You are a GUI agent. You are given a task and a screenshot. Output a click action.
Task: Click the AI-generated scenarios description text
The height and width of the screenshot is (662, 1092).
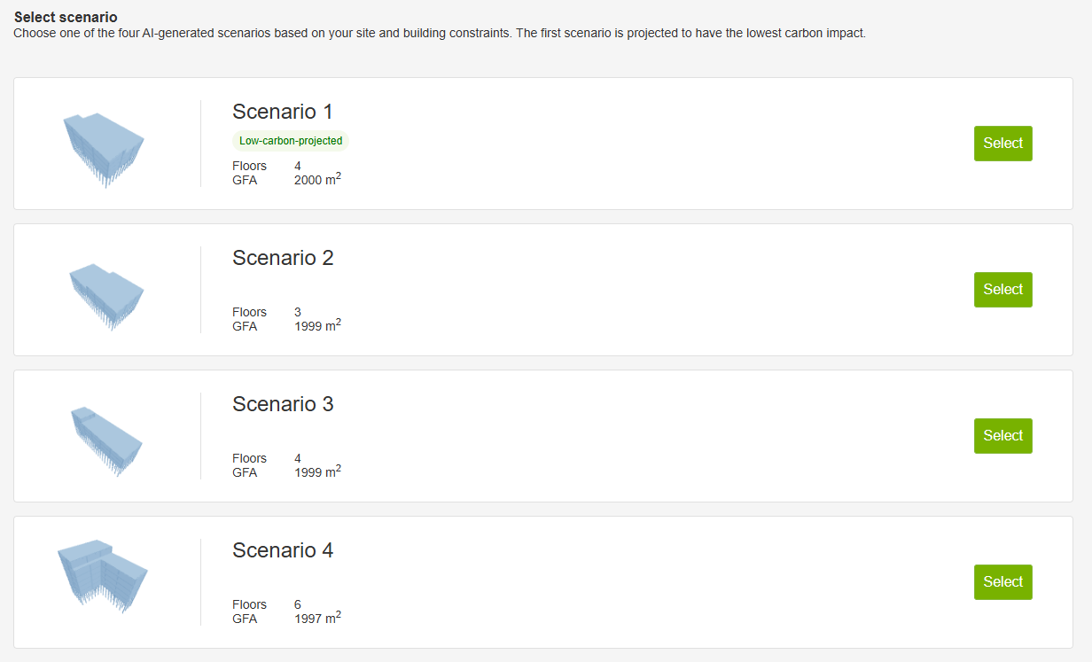pos(439,34)
